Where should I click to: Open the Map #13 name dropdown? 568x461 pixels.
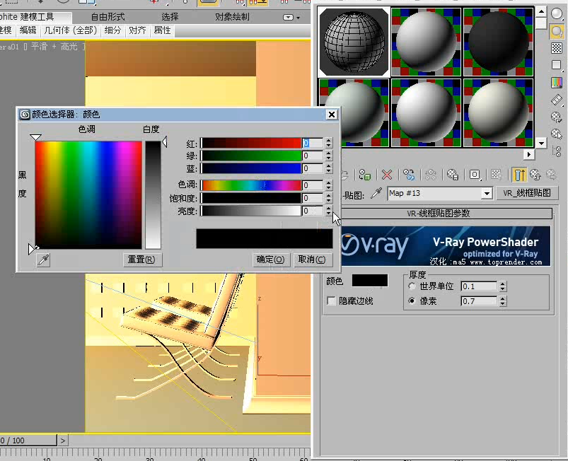click(487, 194)
